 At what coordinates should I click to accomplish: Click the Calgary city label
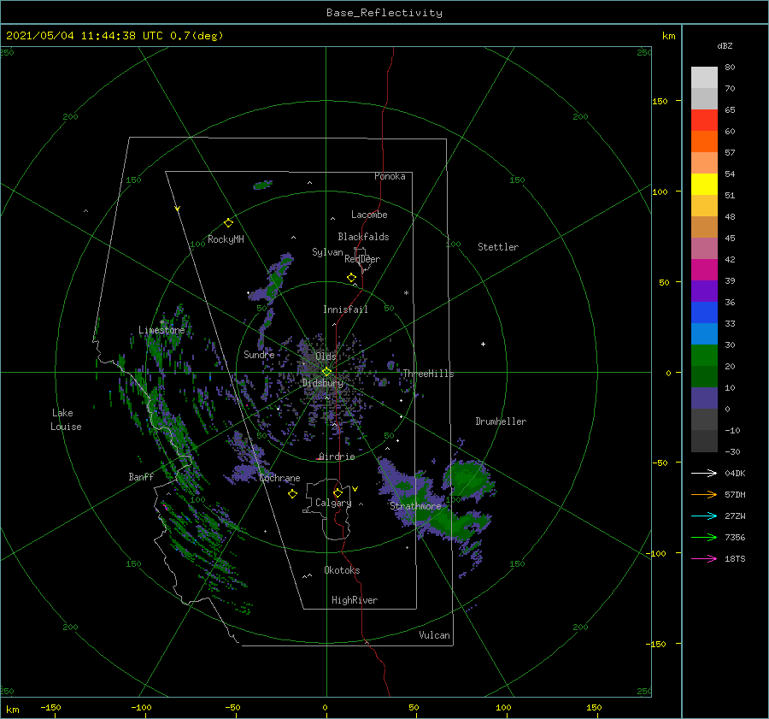pos(333,503)
